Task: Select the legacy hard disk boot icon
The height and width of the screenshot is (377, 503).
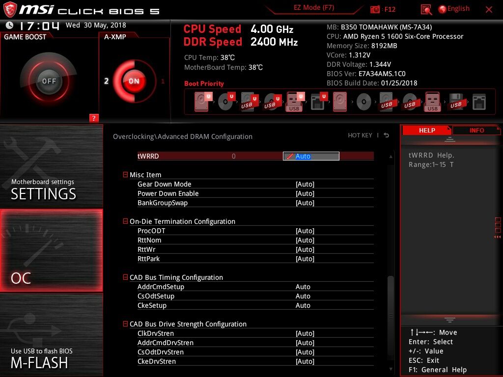Action: click(340, 102)
